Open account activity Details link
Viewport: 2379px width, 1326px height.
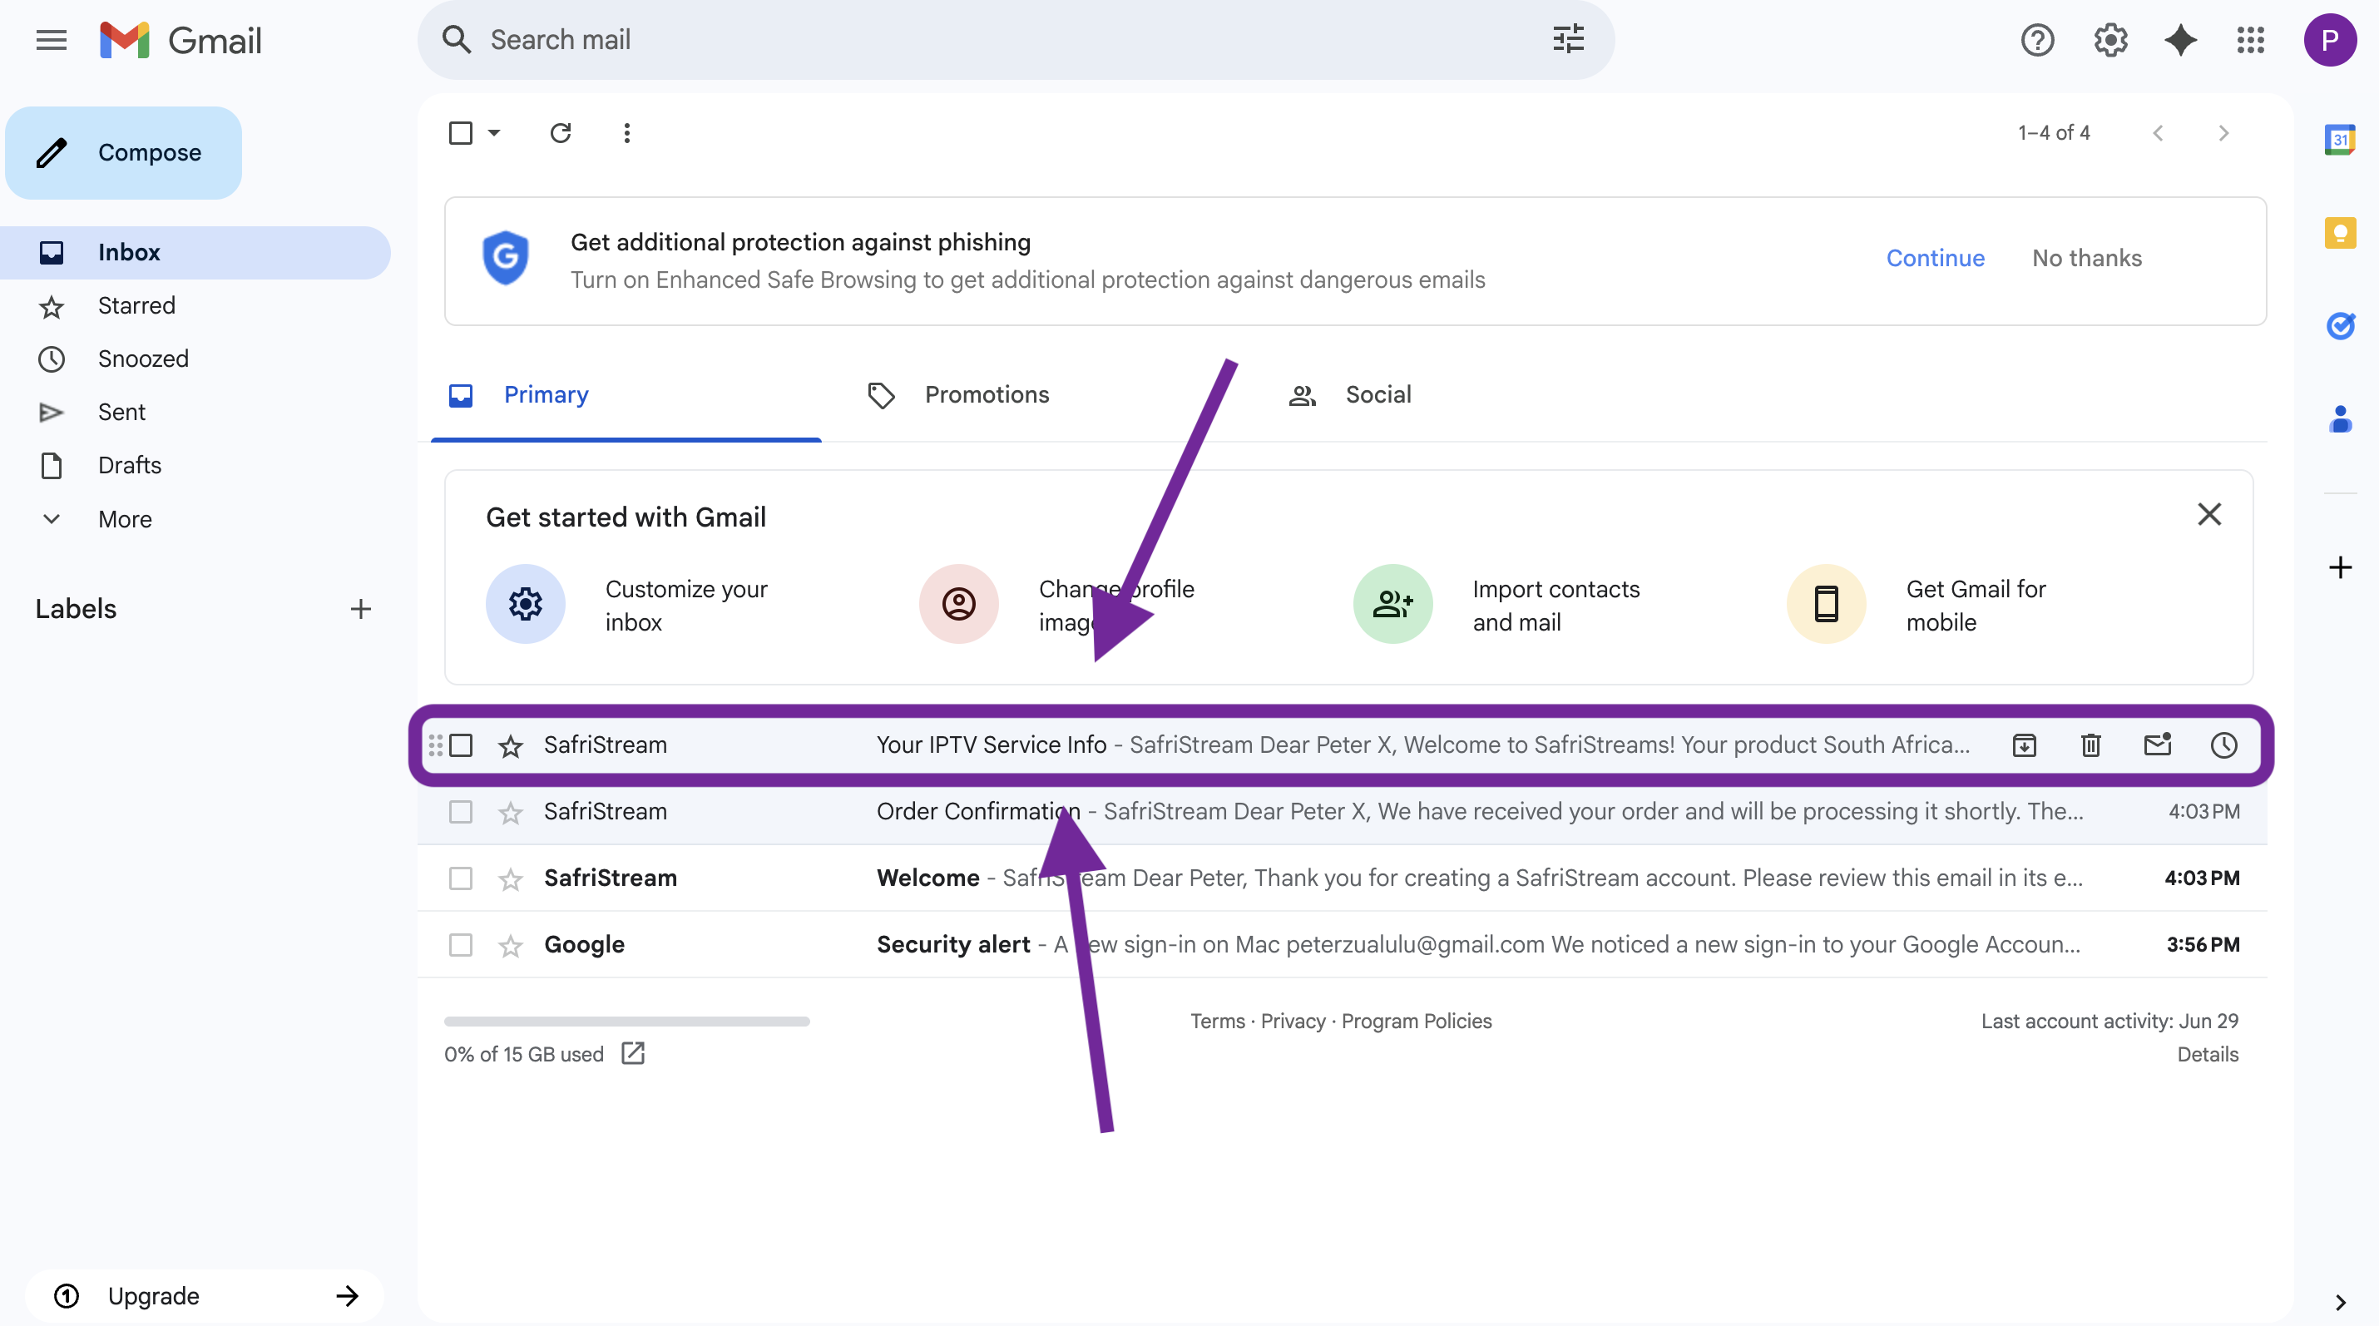pos(2207,1054)
